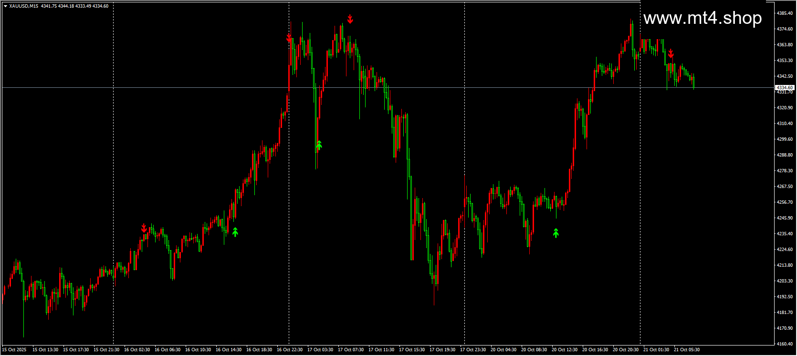Click the 15 Oct 2025 date on time axis
Viewport: 797px width, 356px height.
[14, 350]
